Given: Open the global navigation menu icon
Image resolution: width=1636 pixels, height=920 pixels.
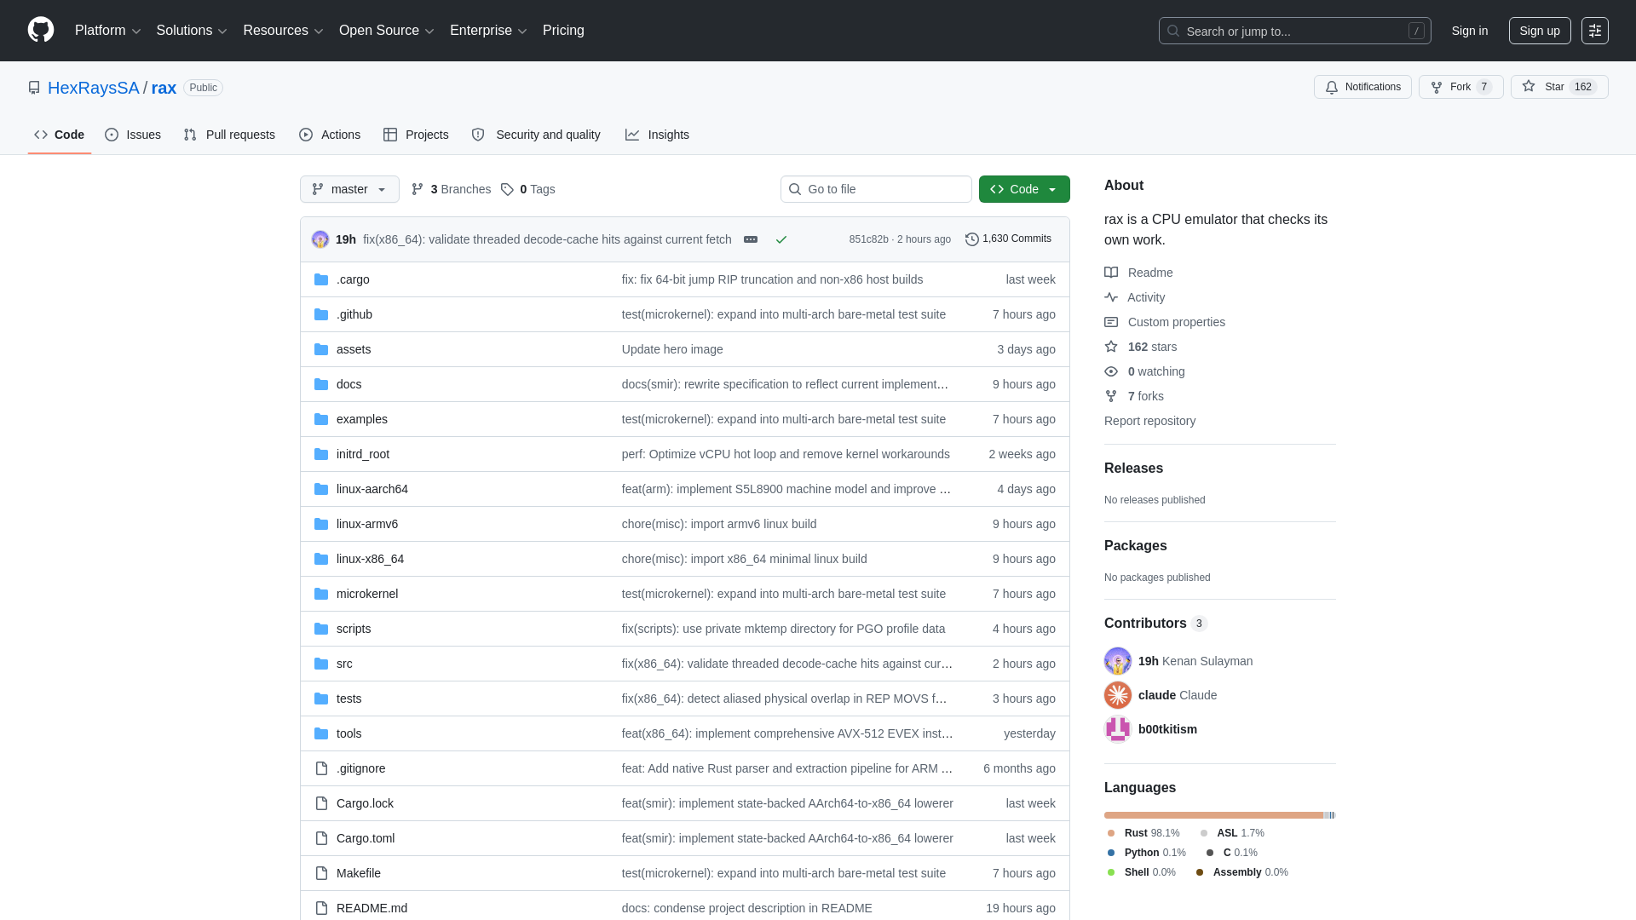Looking at the screenshot, I should coord(1595,31).
